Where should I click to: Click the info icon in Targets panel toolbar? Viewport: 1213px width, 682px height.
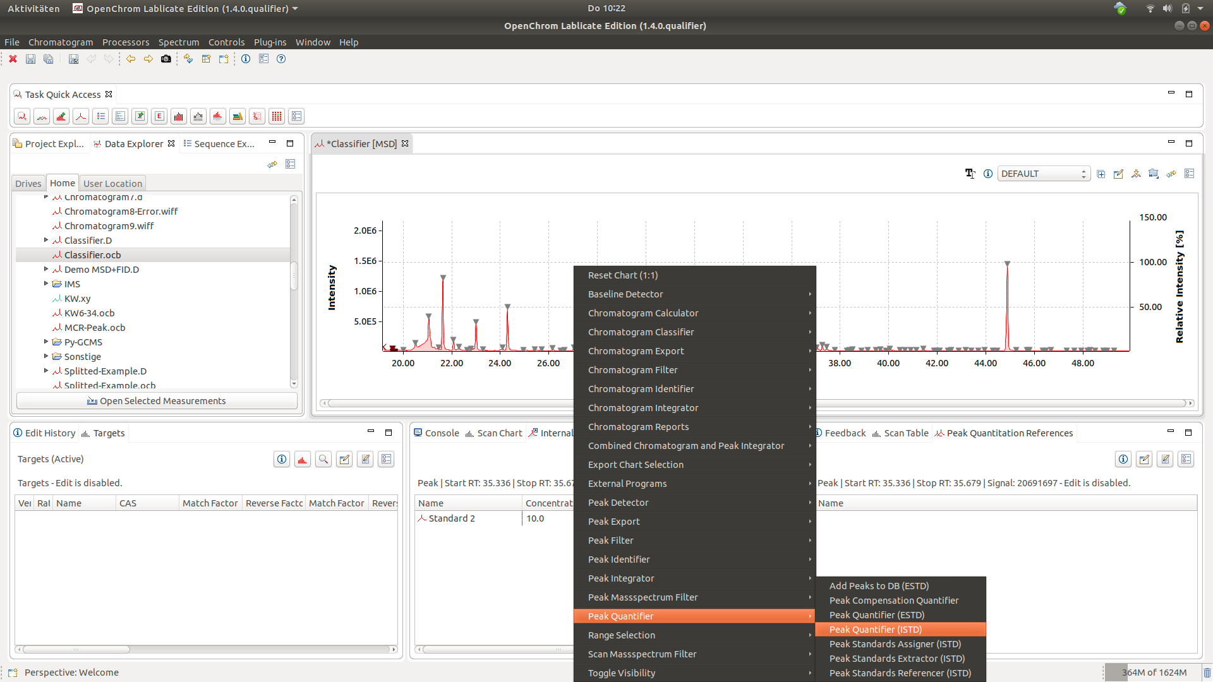click(x=282, y=459)
